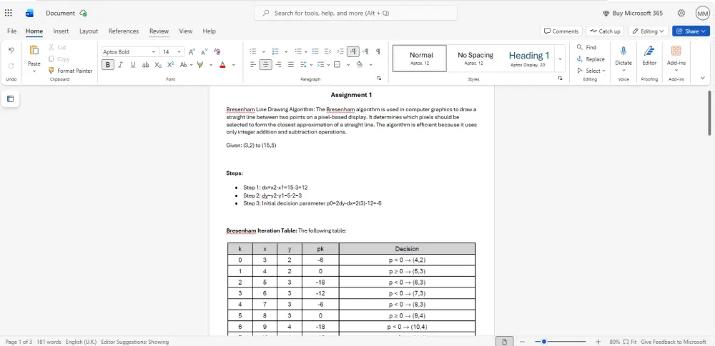Insert multilevel list
Image resolution: width=715 pixels, height=346 pixels.
[x=298, y=51]
